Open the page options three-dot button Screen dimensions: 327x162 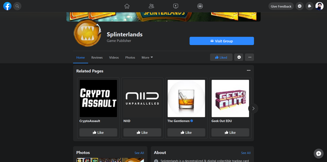[x=250, y=57]
